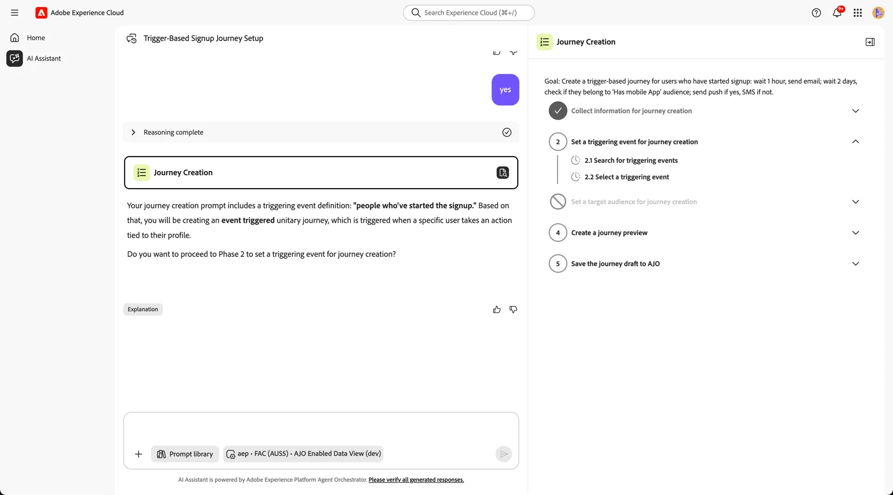Click the Journey Creation card in chat
This screenshot has height=495, width=893.
coord(321,173)
